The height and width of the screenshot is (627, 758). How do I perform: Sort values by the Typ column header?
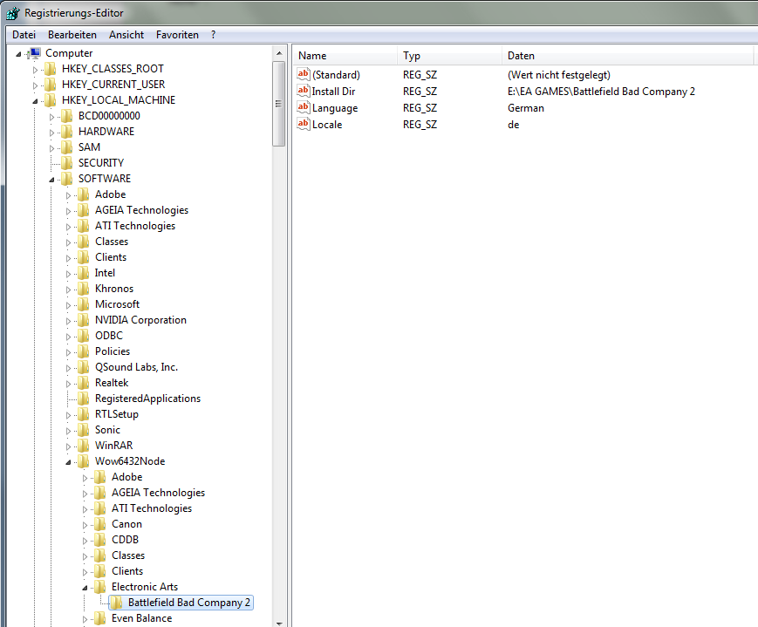click(x=449, y=56)
